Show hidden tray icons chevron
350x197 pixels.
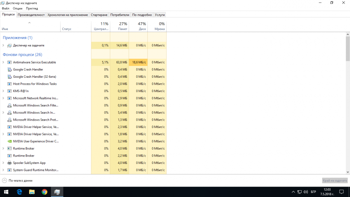(293, 192)
